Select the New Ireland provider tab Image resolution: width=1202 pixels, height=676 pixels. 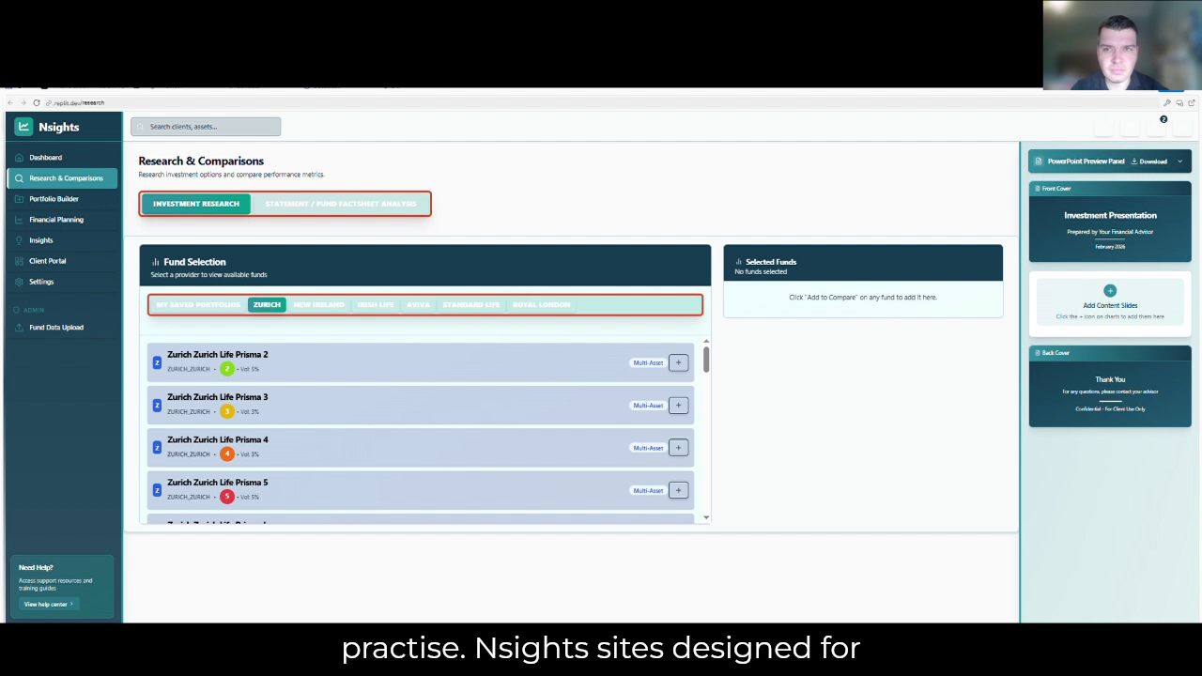pyautogui.click(x=318, y=305)
